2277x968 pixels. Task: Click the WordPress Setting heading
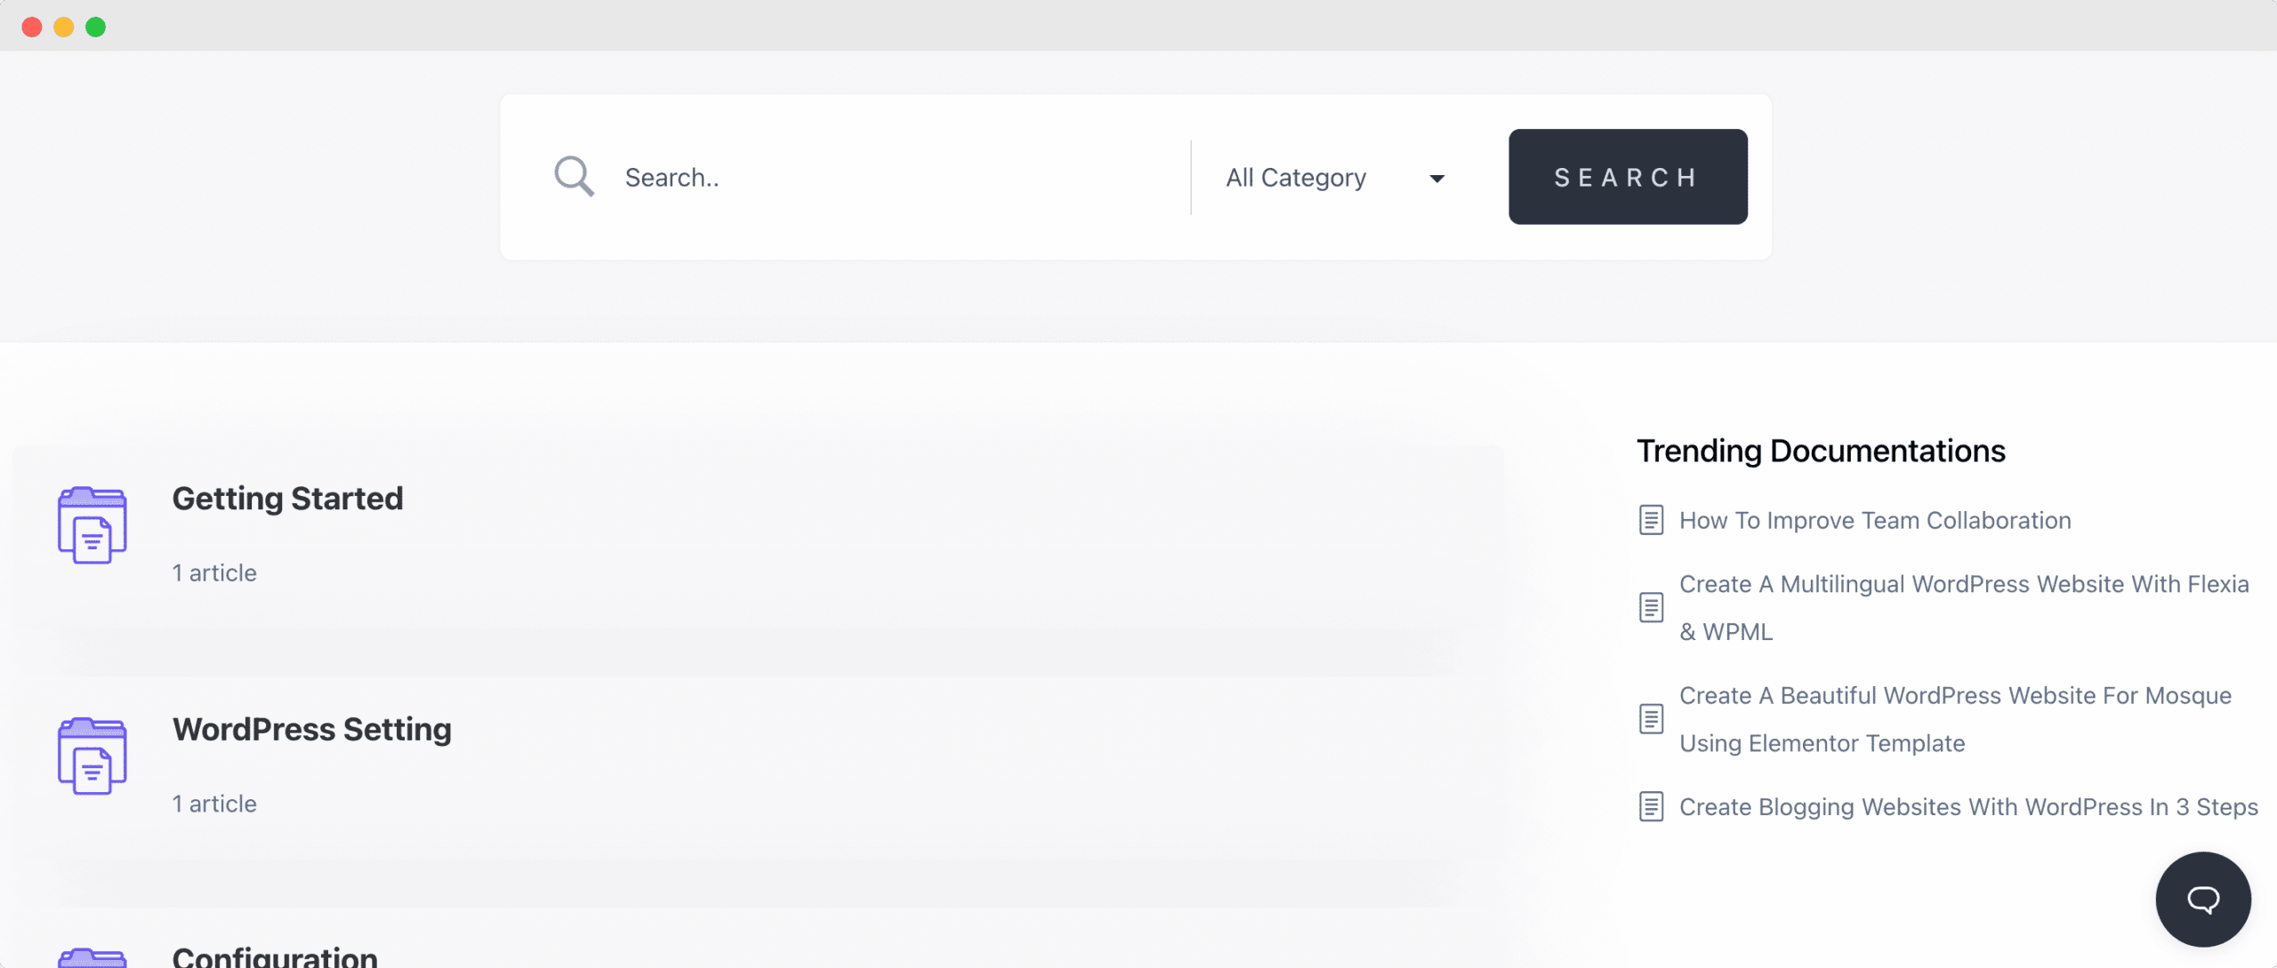tap(311, 729)
